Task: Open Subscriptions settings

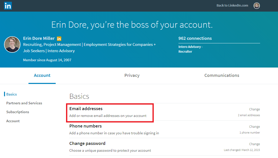Action: (x=17, y=112)
